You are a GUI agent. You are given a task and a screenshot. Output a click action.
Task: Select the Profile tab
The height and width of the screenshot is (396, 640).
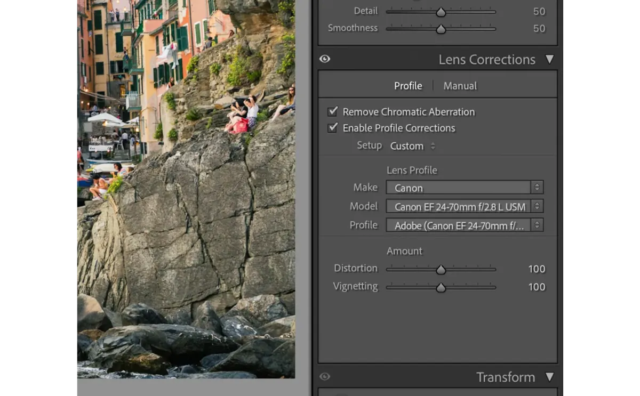[408, 85]
